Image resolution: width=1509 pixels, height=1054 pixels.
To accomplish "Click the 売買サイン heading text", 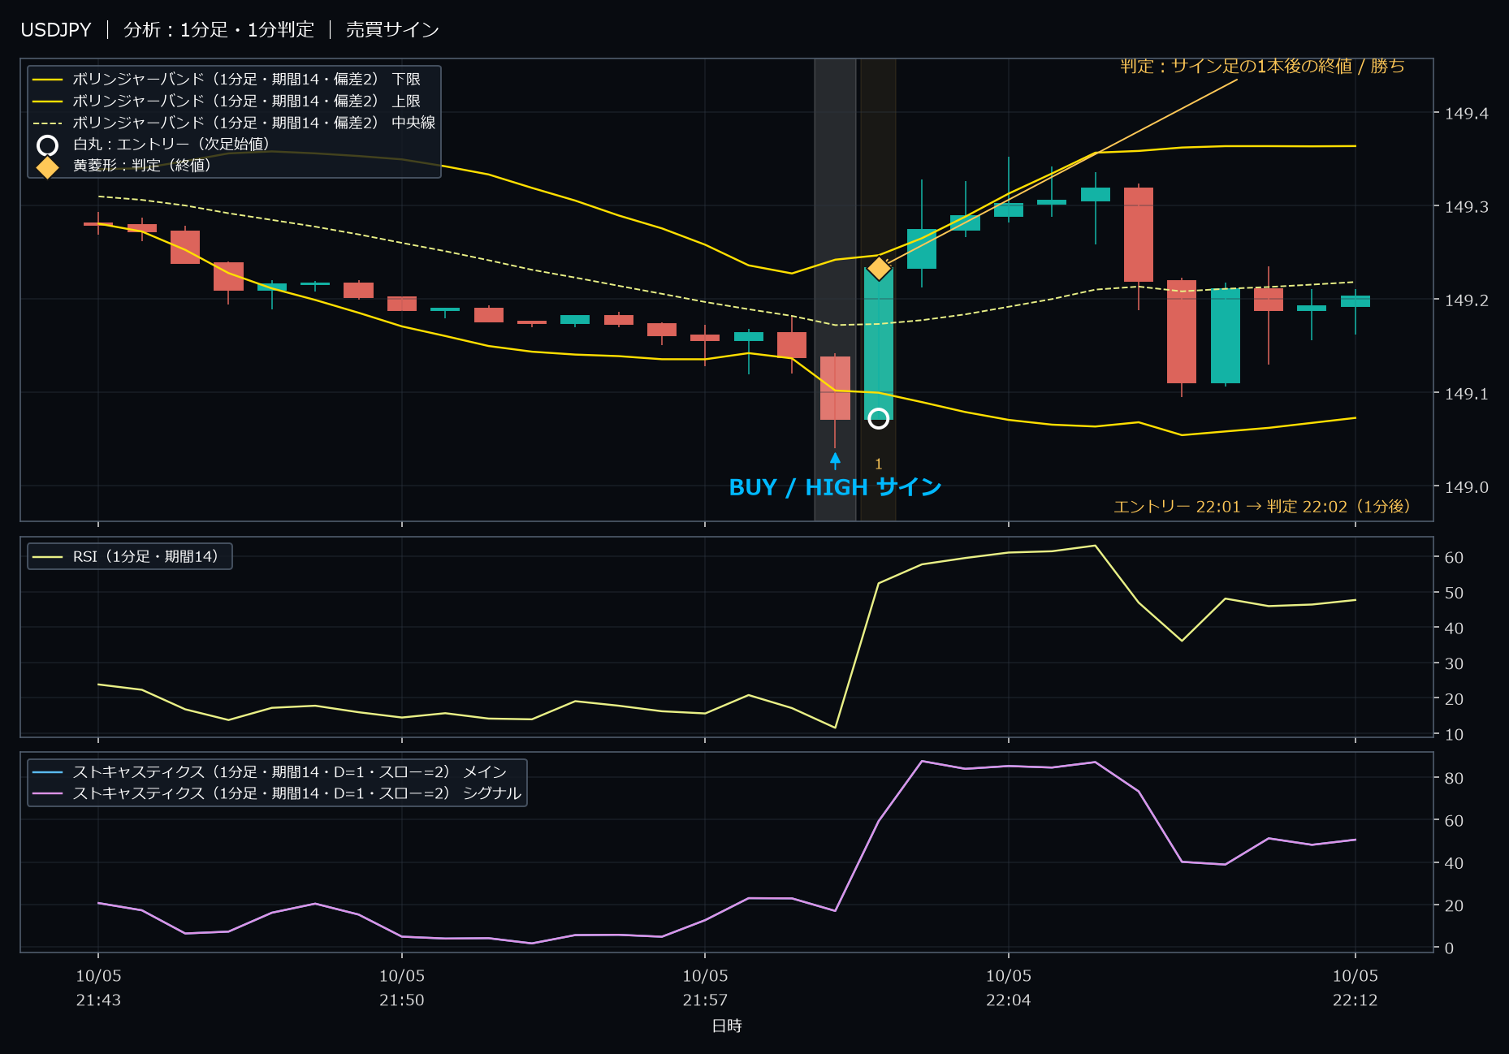I will coord(392,30).
